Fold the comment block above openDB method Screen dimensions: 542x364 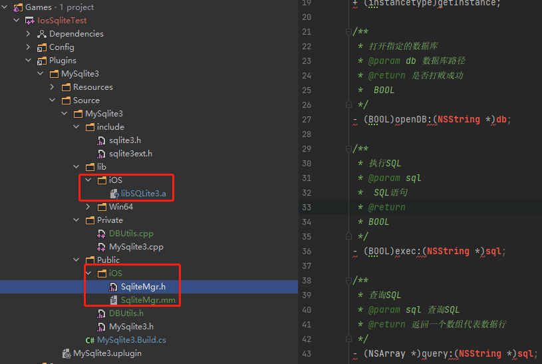[348, 32]
